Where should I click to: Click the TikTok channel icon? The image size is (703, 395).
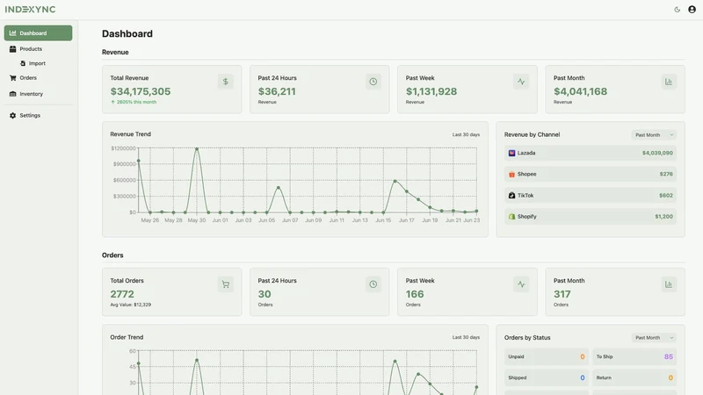pos(511,195)
